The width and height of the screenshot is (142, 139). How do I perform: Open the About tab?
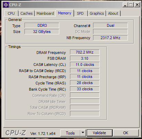coord(113,13)
